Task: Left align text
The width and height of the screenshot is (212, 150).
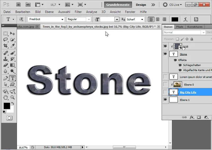Action: (151, 19)
